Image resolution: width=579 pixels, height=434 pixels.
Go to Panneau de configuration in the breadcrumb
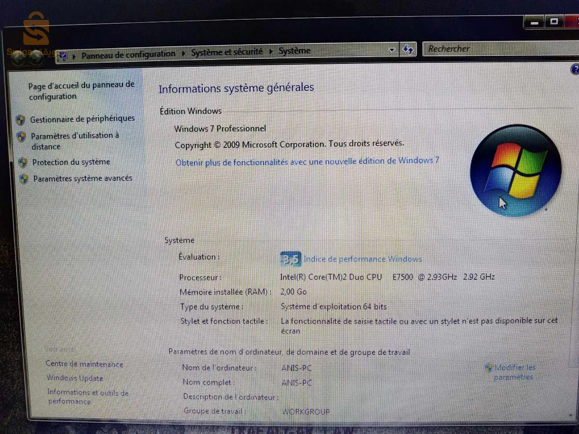tap(128, 54)
